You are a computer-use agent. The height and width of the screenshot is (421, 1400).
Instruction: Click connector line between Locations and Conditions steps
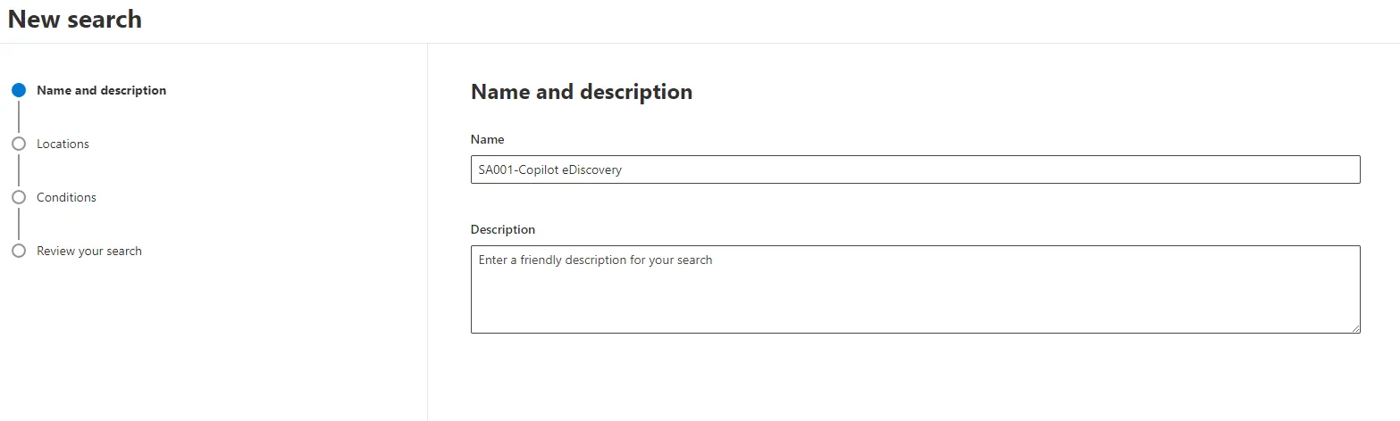click(19, 170)
